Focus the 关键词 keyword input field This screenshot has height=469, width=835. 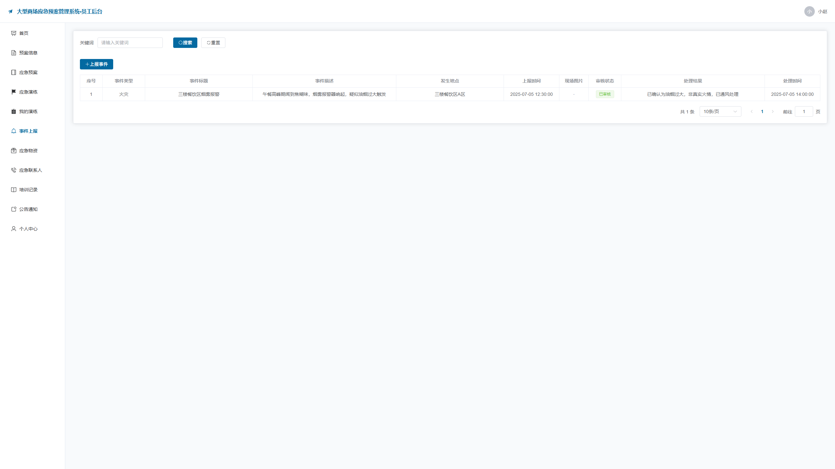click(130, 43)
